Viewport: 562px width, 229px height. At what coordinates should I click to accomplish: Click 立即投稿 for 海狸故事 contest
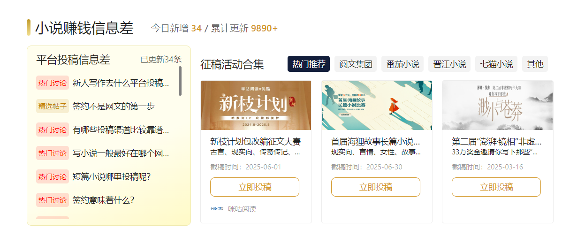point(376,187)
